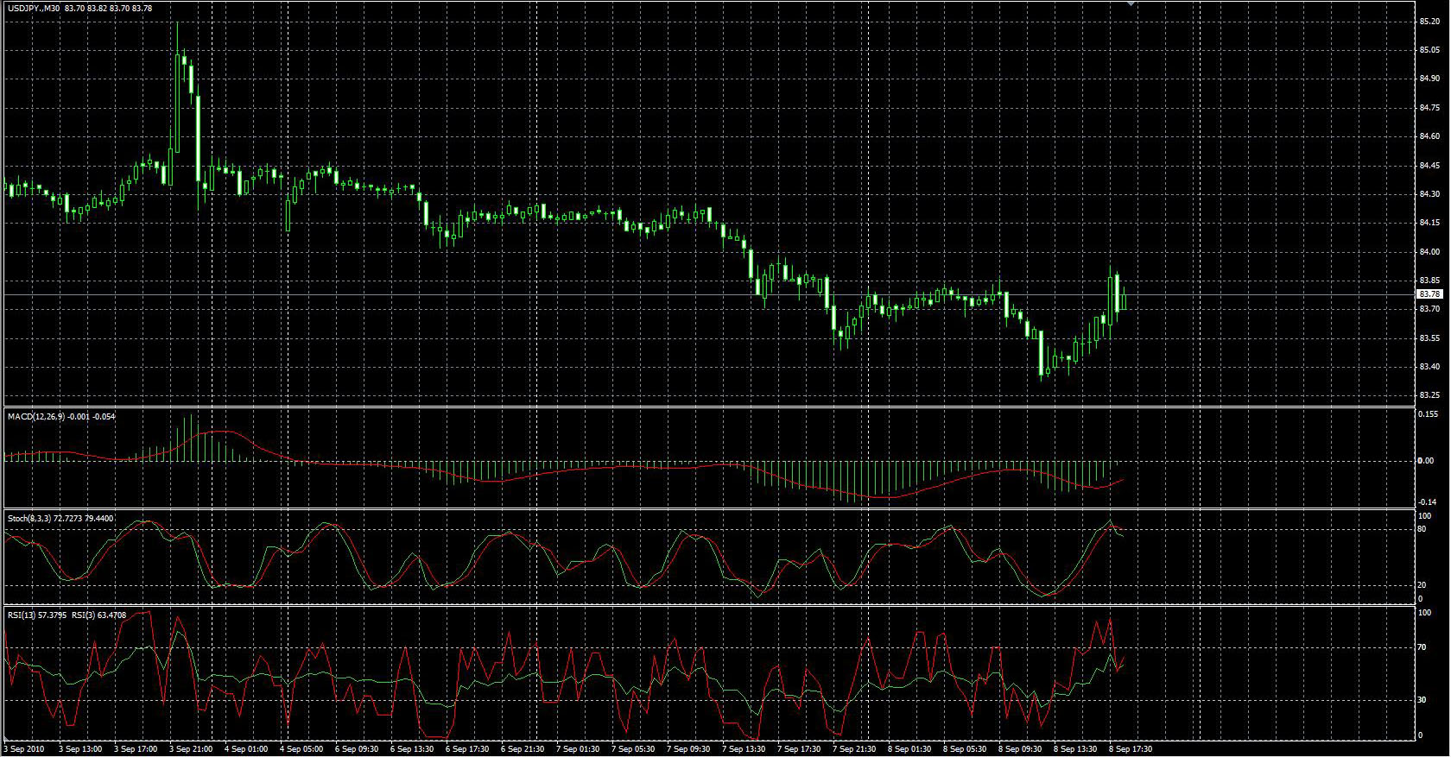The image size is (1451, 757).
Task: Click the highlighted current price label 83.78
Action: [x=1429, y=294]
